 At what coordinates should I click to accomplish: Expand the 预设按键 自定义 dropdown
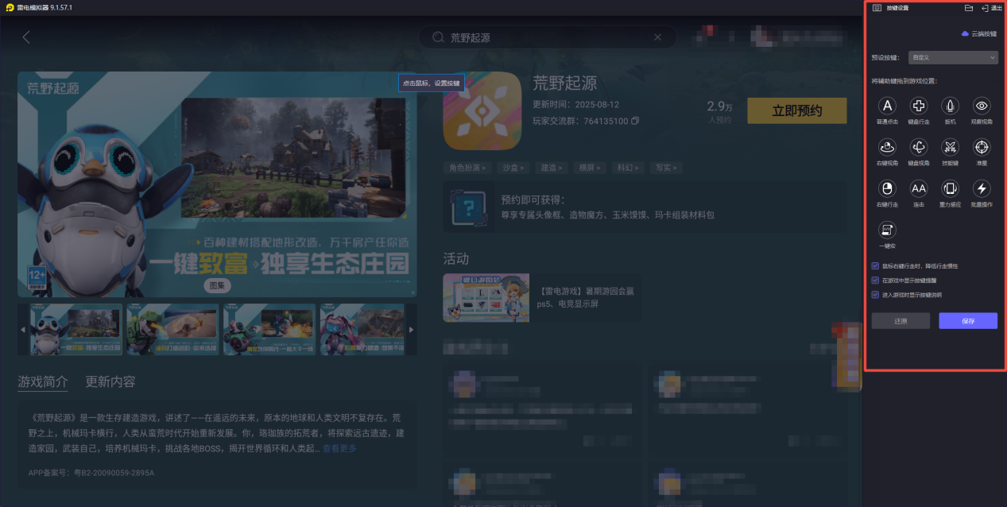point(953,57)
